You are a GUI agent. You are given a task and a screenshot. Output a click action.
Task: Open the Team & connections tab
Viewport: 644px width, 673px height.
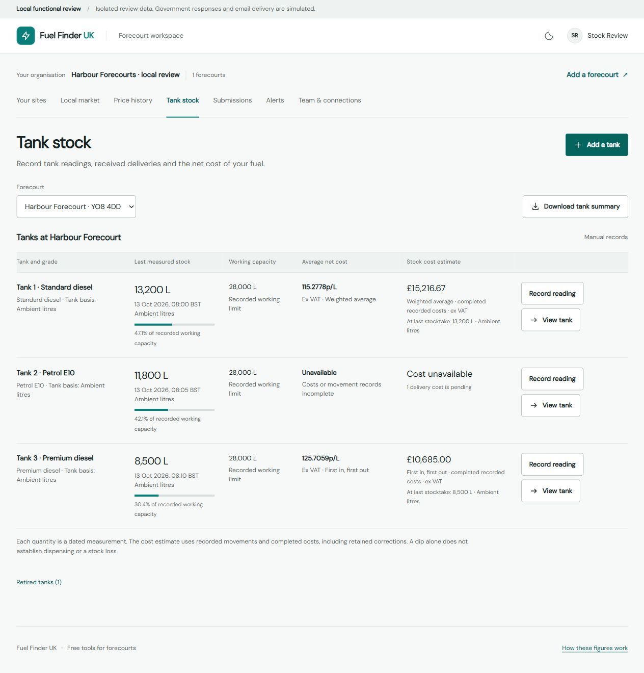click(330, 100)
